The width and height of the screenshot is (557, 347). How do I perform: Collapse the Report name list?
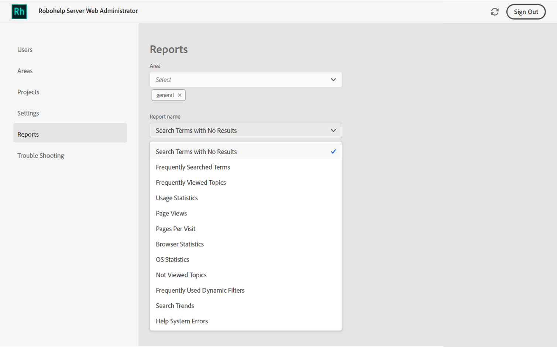click(x=333, y=130)
